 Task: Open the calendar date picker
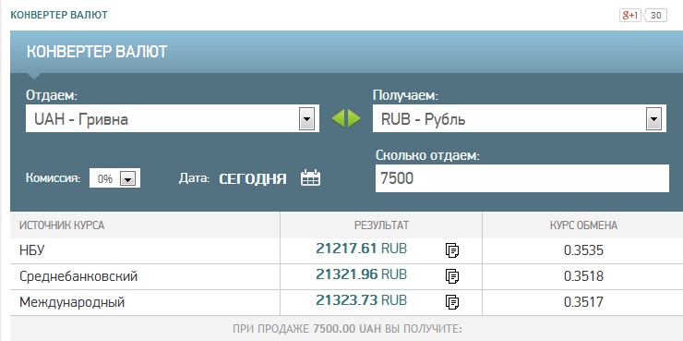pyautogui.click(x=310, y=178)
